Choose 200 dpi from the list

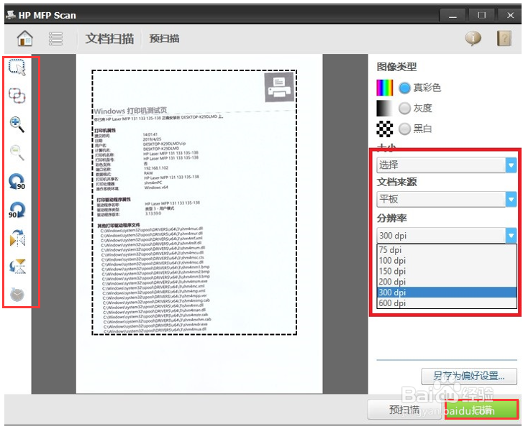[447, 282]
